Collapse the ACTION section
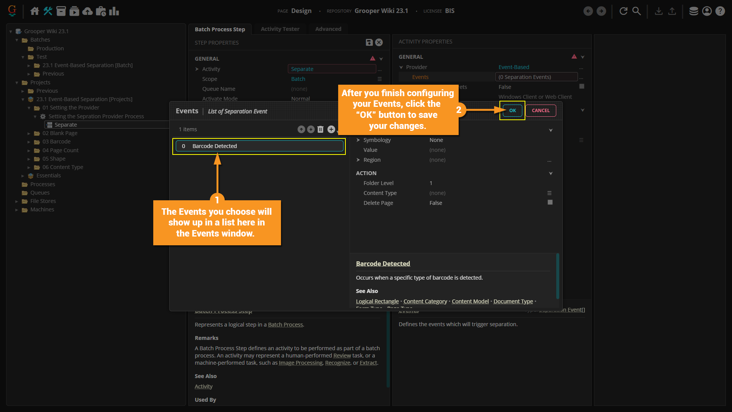Viewport: 732px width, 412px height. (551, 173)
